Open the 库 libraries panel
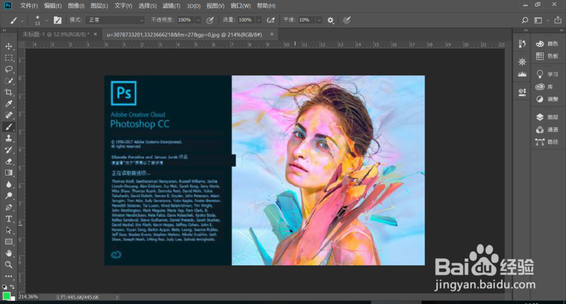 click(x=545, y=87)
